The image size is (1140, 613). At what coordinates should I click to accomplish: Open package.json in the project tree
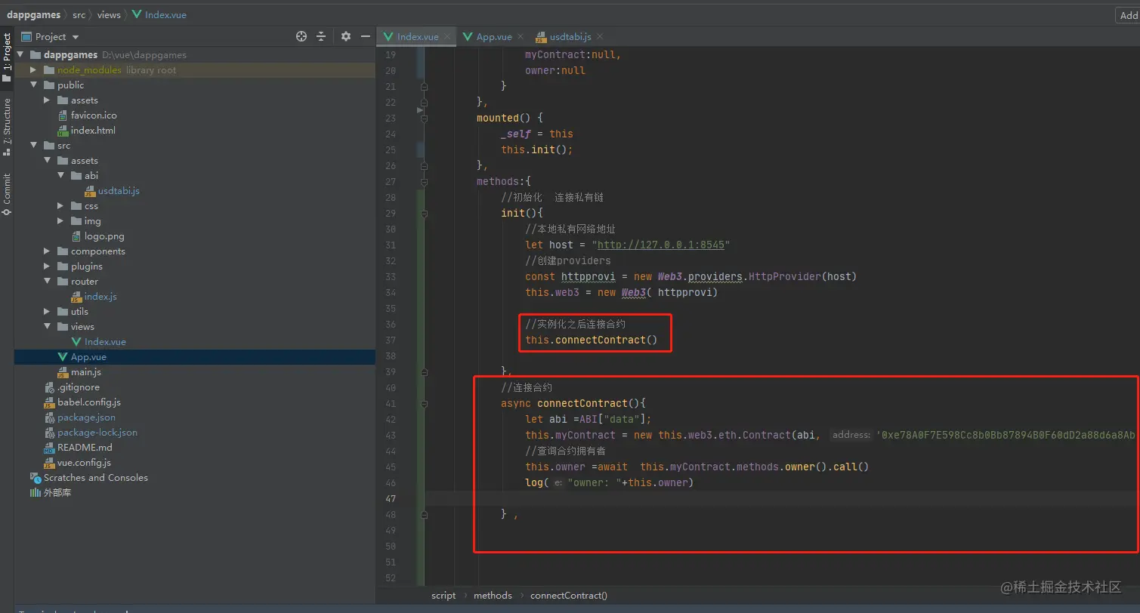[x=86, y=417]
